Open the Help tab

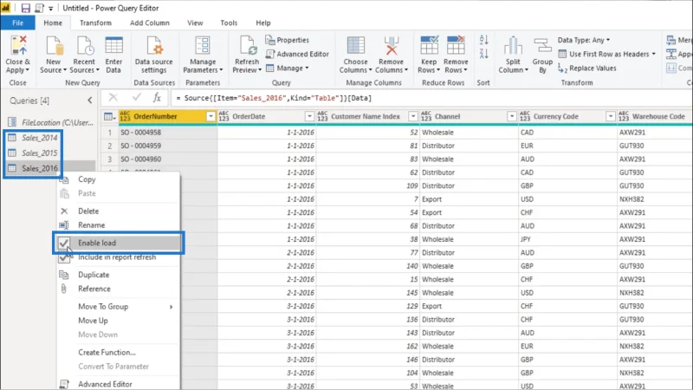coord(263,23)
